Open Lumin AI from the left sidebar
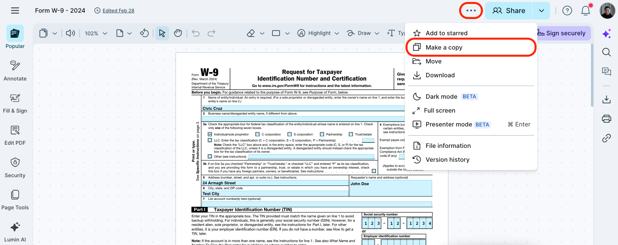The height and width of the screenshot is (245, 618). (x=15, y=232)
